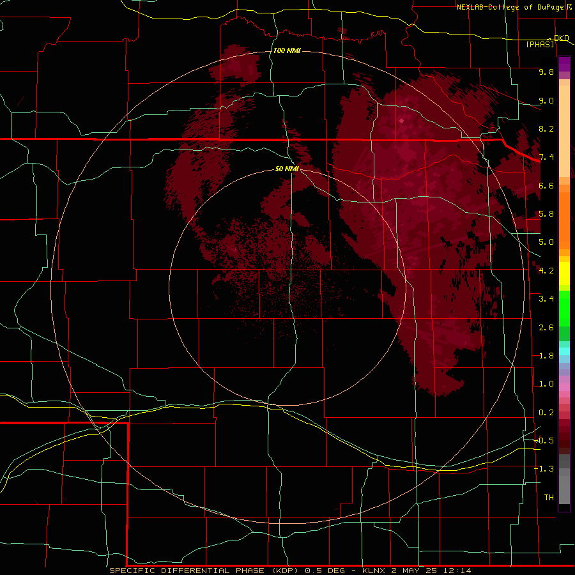575x575 pixels.
Task: Click the 0.2 value on the color scale
Action: [x=546, y=413]
